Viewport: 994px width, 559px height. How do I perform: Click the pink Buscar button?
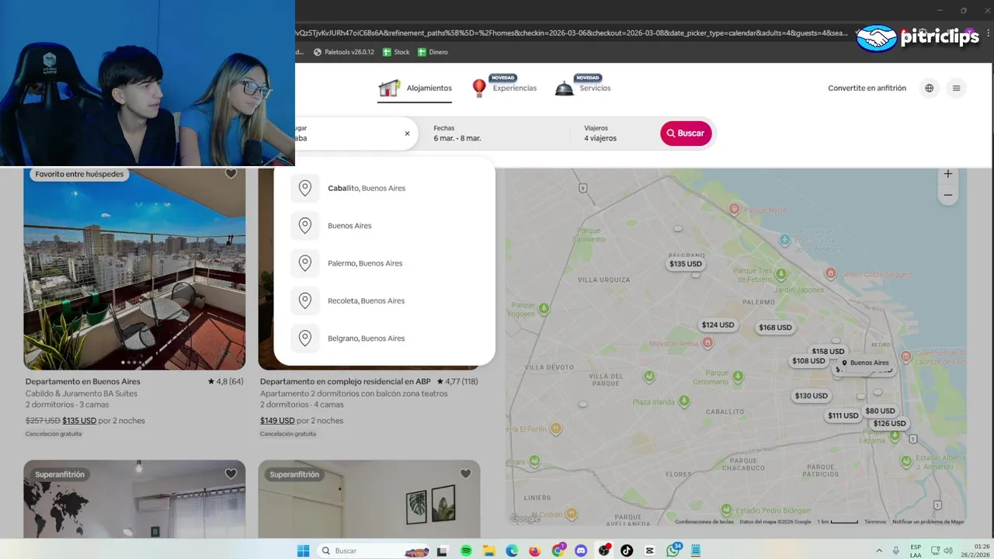pos(686,134)
